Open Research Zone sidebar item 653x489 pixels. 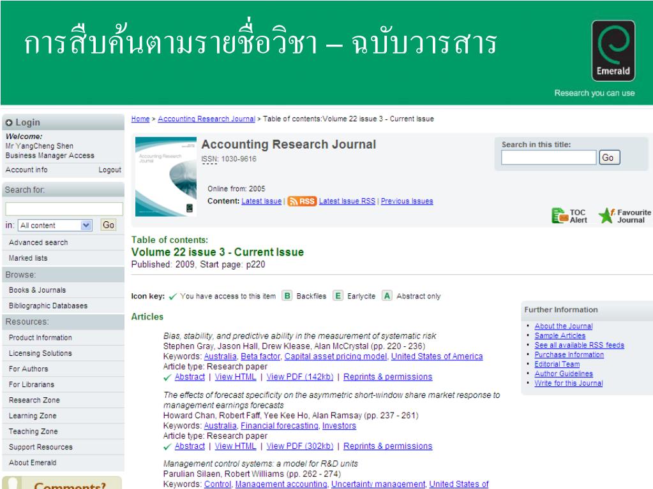34,400
